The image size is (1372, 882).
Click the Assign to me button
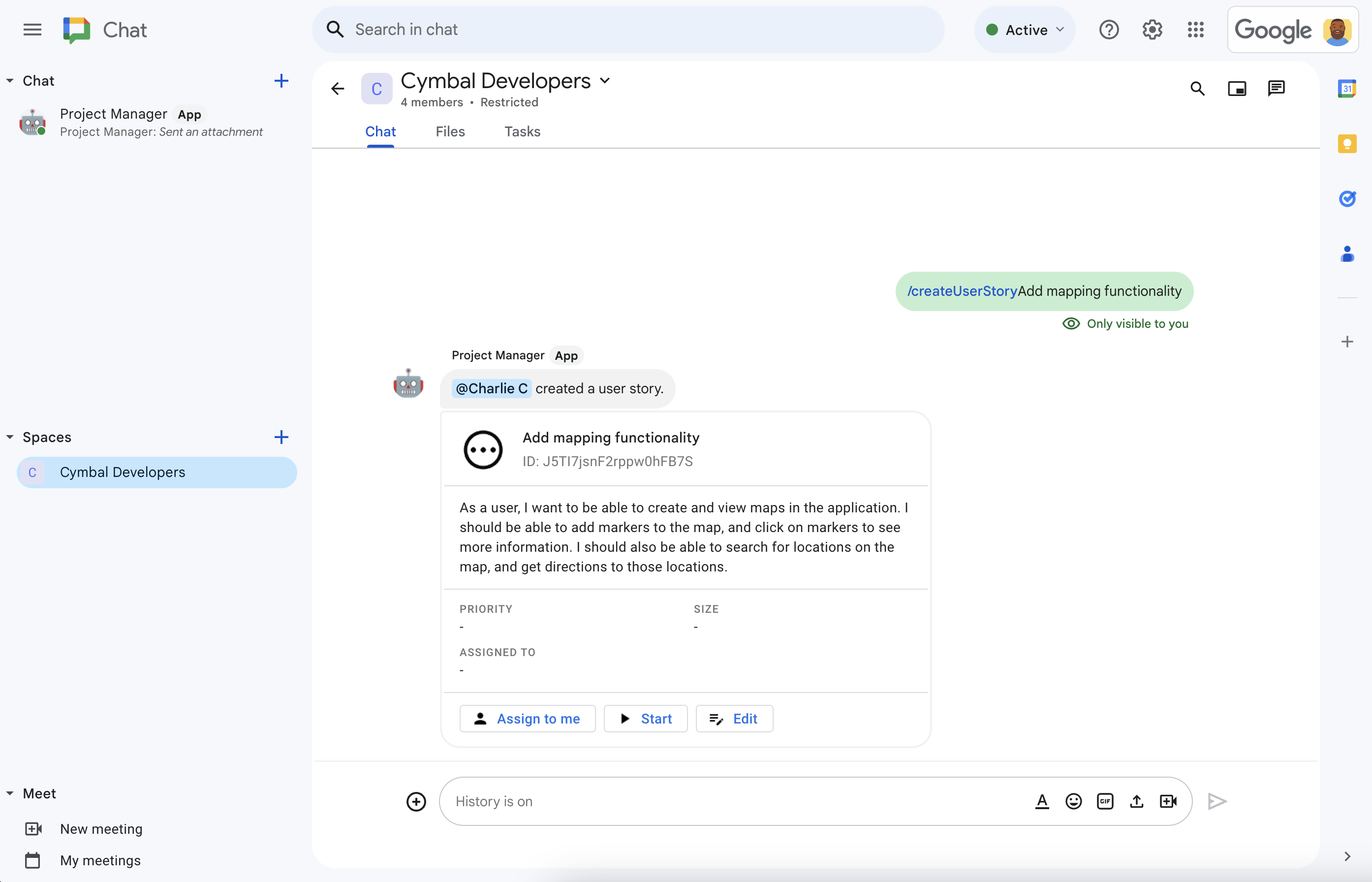[527, 718]
